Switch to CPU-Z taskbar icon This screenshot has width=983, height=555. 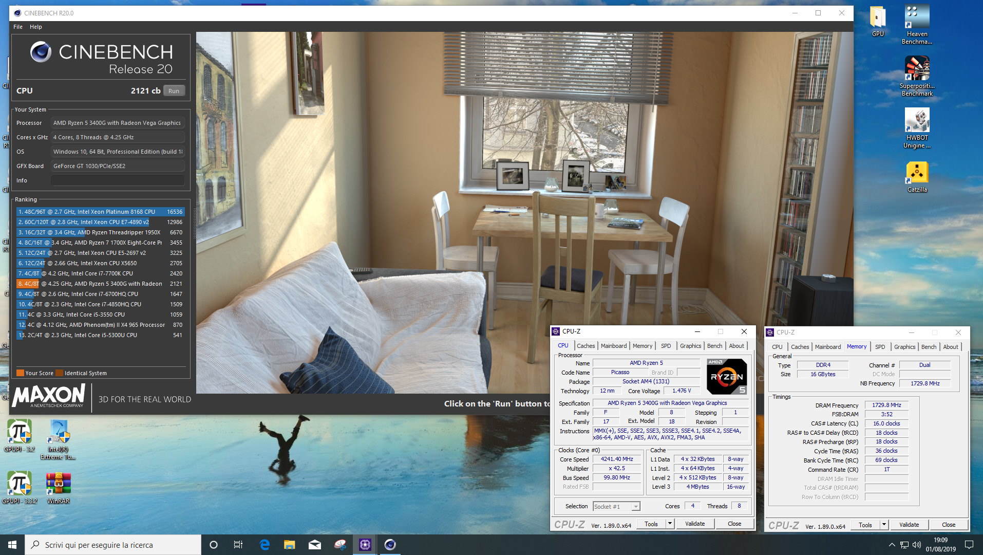point(365,545)
